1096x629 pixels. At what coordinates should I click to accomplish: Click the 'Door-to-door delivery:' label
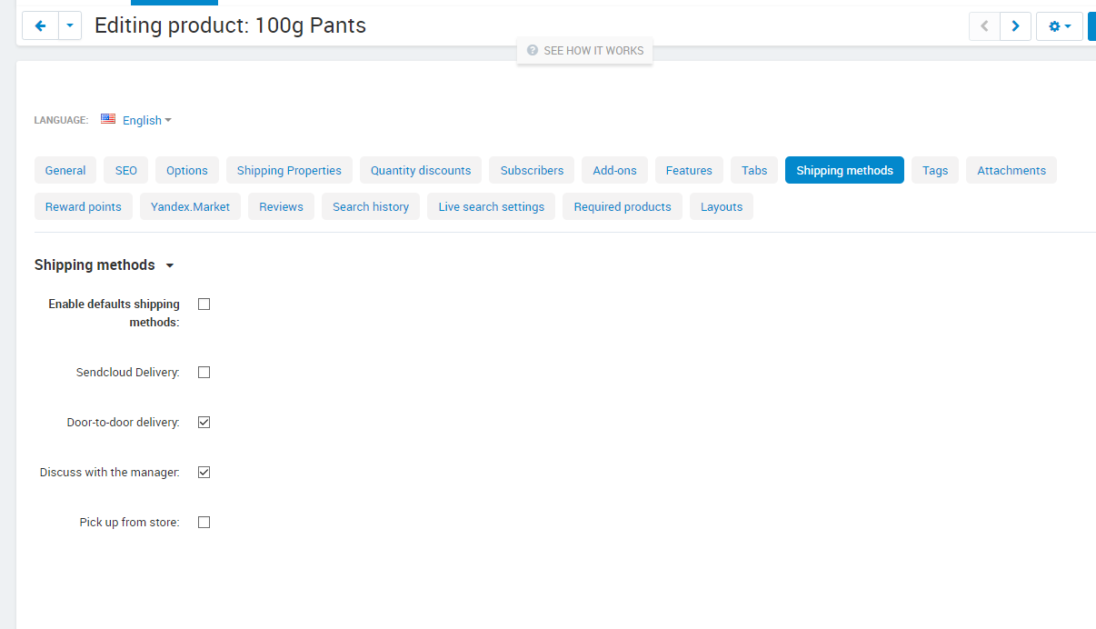tap(124, 423)
